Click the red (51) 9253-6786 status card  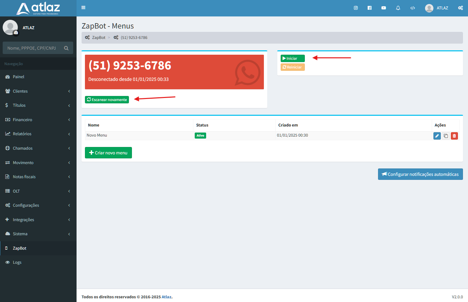click(x=174, y=72)
